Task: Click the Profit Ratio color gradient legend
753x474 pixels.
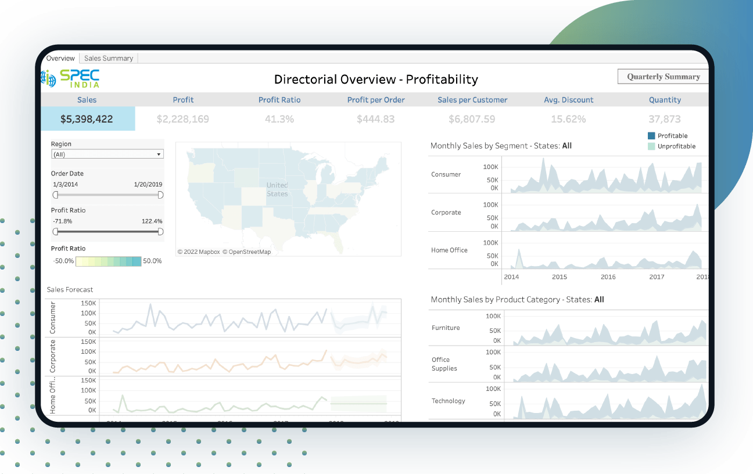Action: tap(108, 261)
